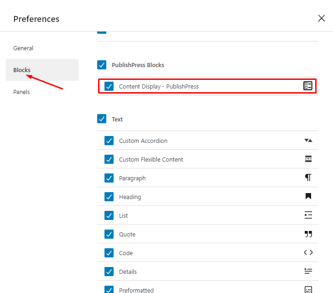Image resolution: width=333 pixels, height=293 pixels.
Task: Close the Preferences dialog
Action: (x=322, y=19)
